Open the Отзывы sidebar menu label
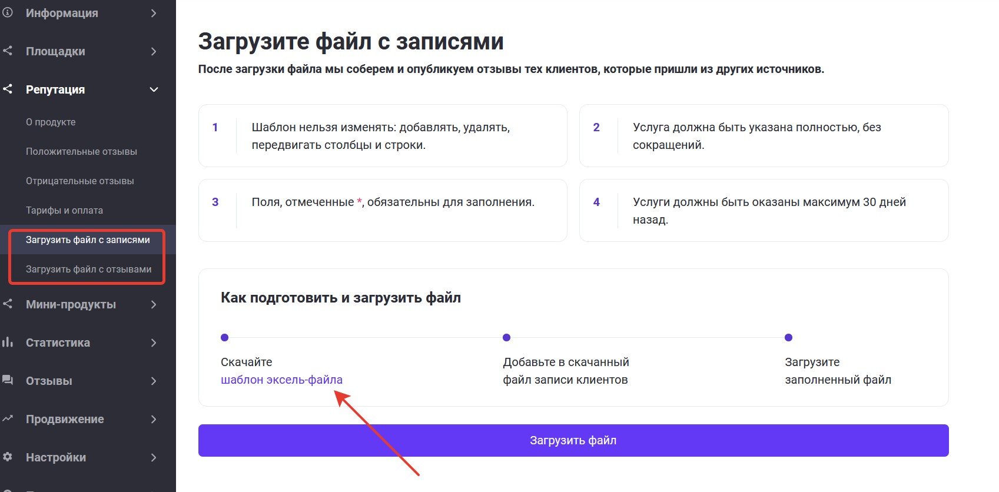Screen dimensions: 999x492 tap(49, 381)
